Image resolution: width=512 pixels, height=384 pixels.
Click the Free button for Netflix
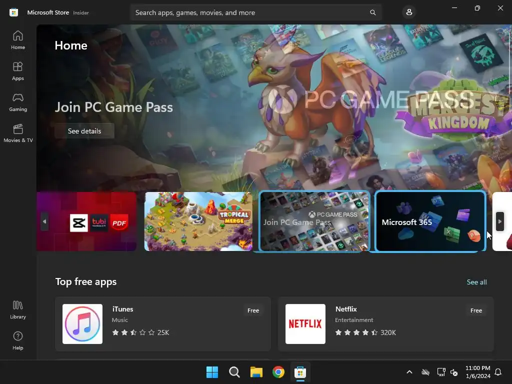pyautogui.click(x=476, y=310)
